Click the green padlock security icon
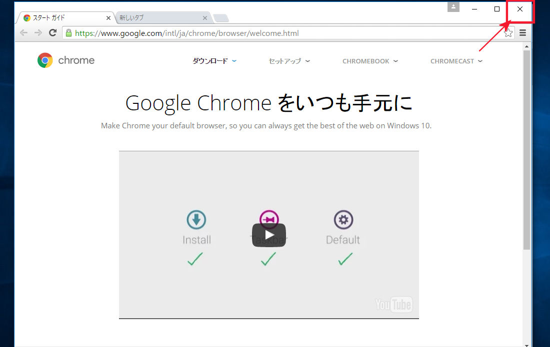The width and height of the screenshot is (550, 347). tap(69, 33)
